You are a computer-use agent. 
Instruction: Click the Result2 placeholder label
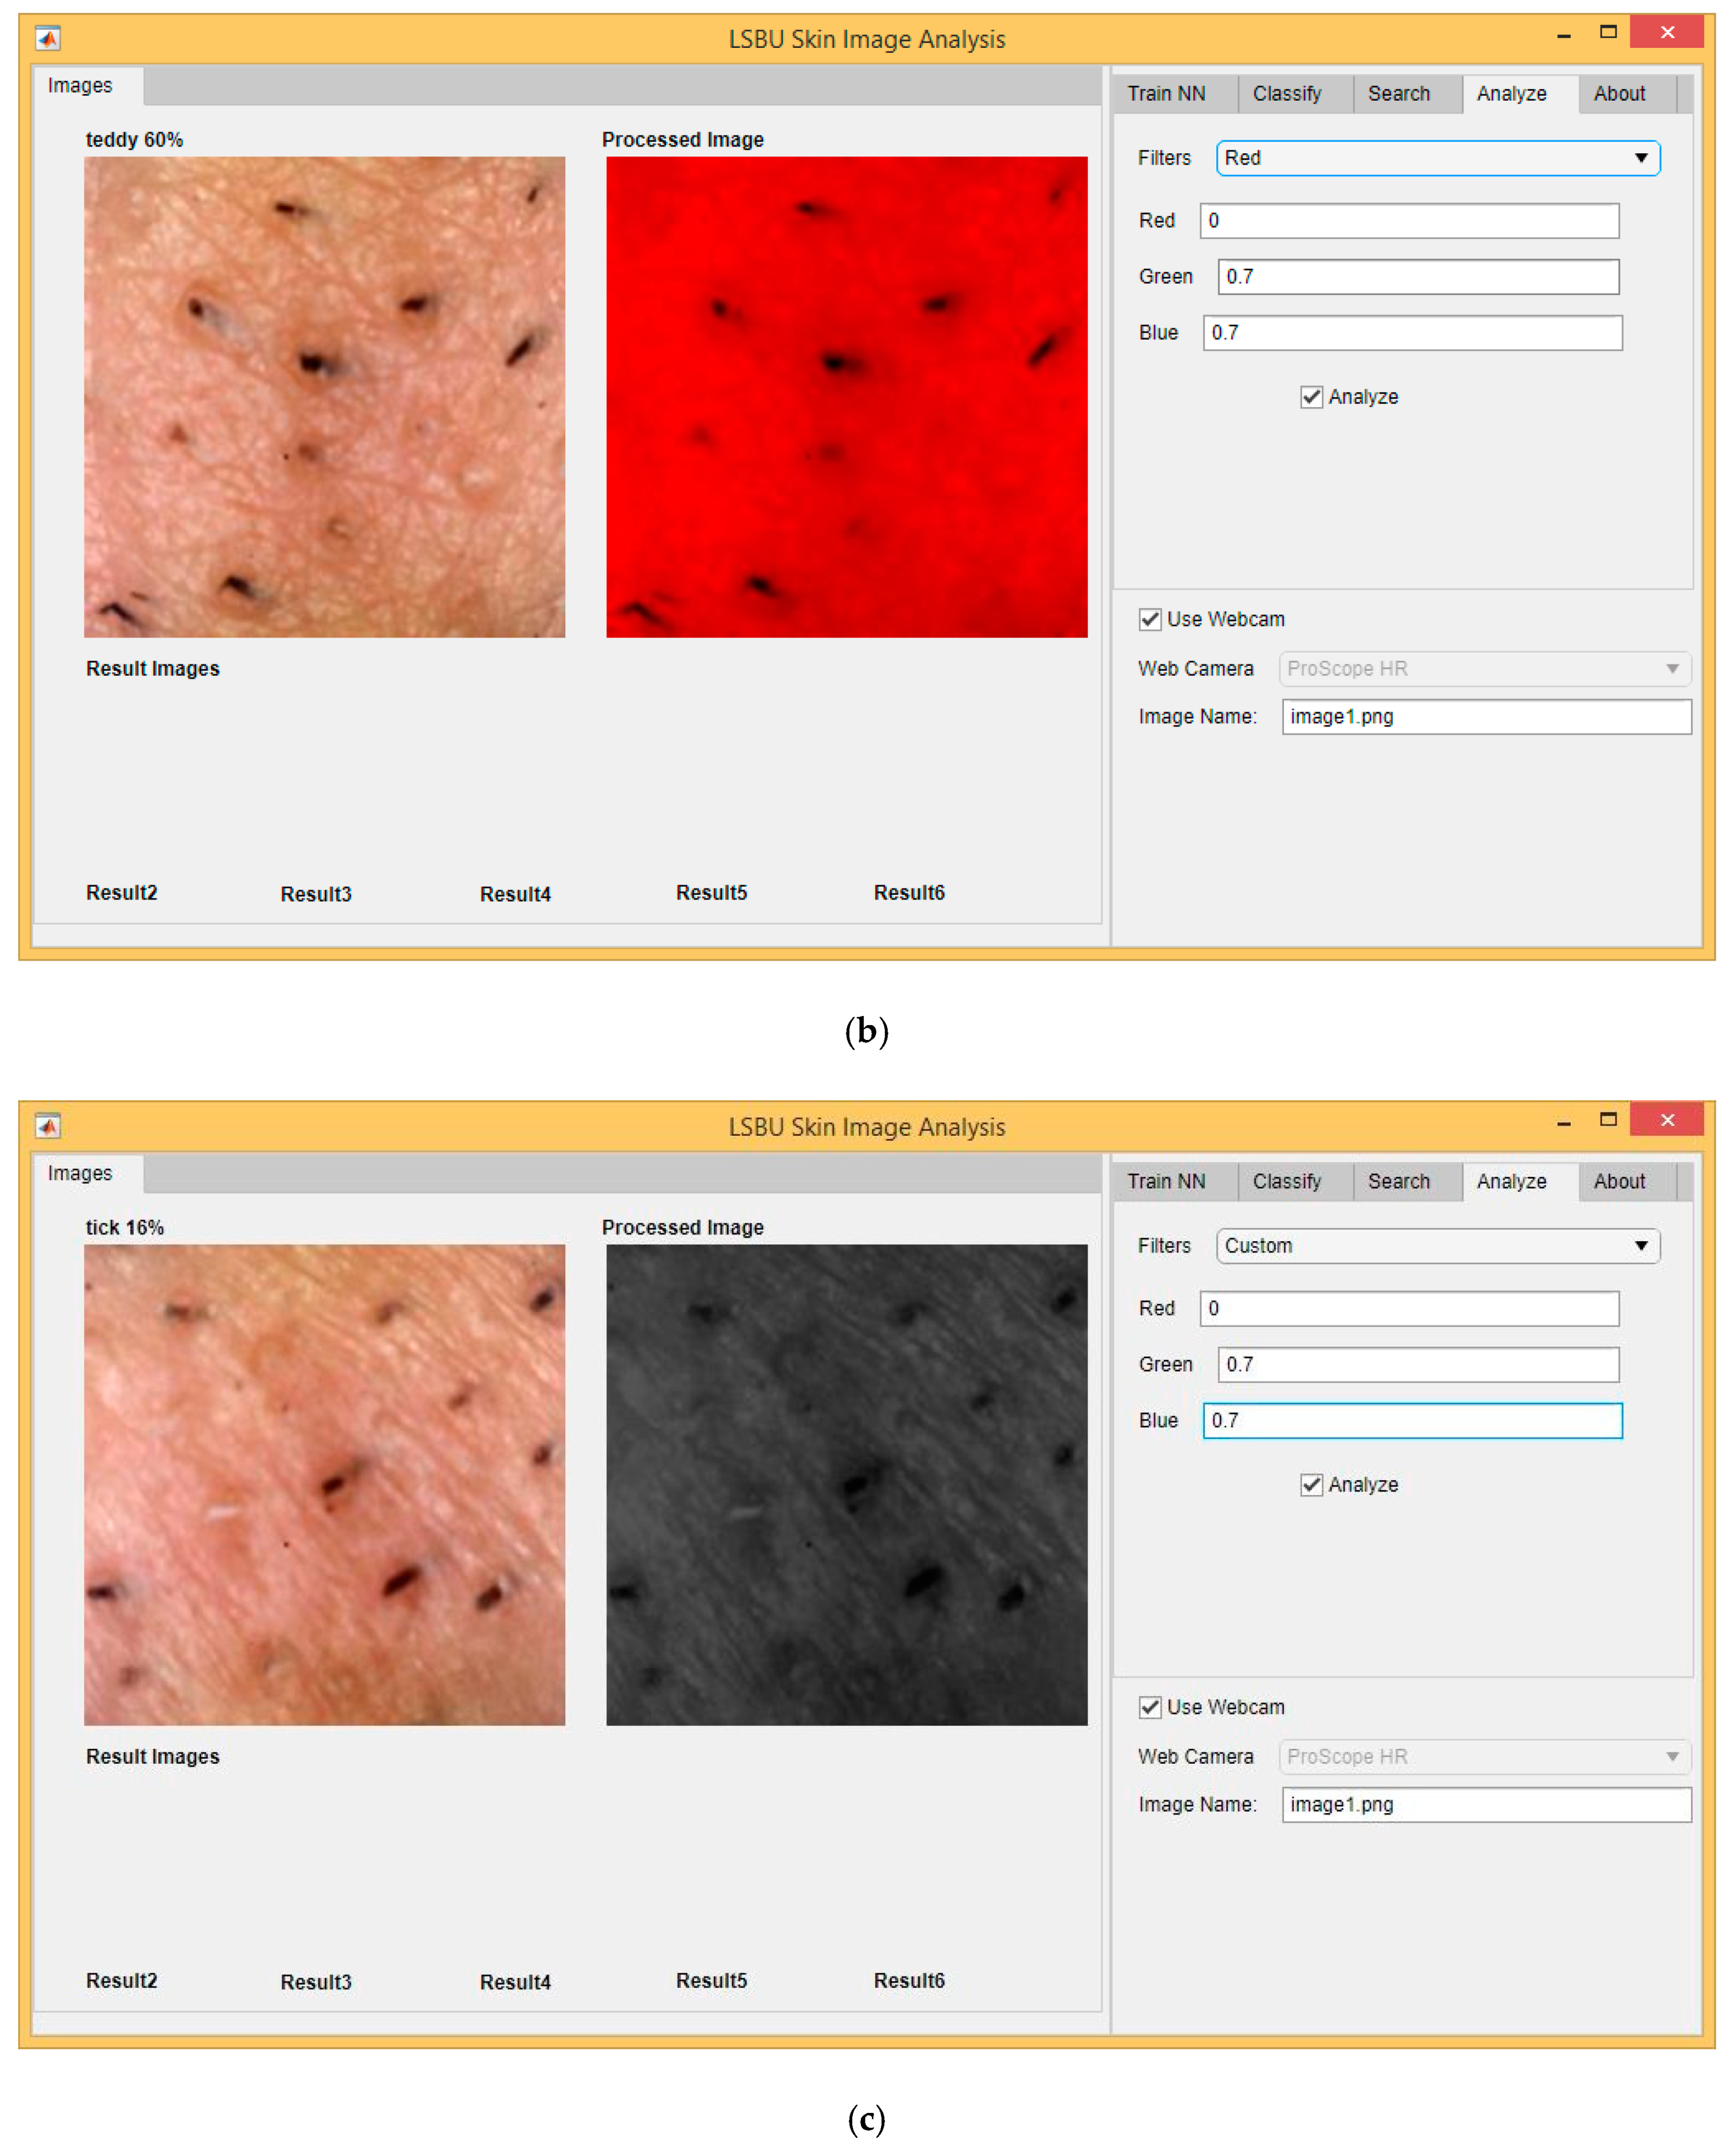coord(121,893)
